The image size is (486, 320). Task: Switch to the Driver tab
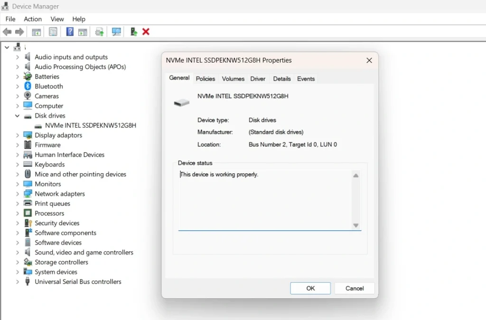[258, 79]
